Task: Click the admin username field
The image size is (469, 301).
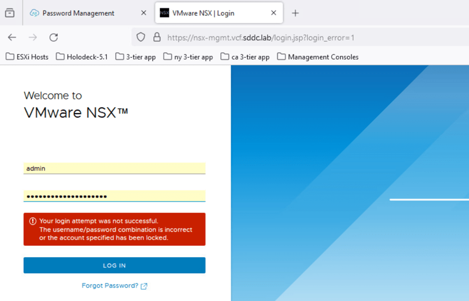Action: coord(114,168)
